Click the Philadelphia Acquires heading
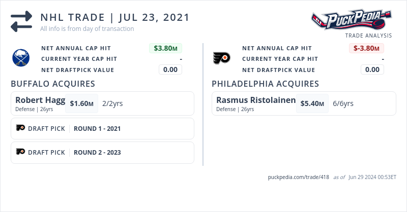Viewport: 407px width, 212px height. 265,84
